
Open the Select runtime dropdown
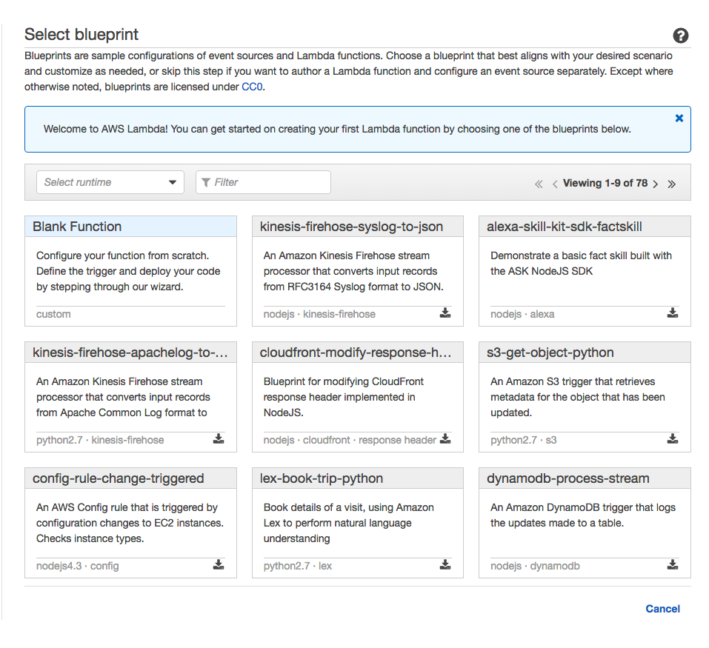(x=110, y=182)
